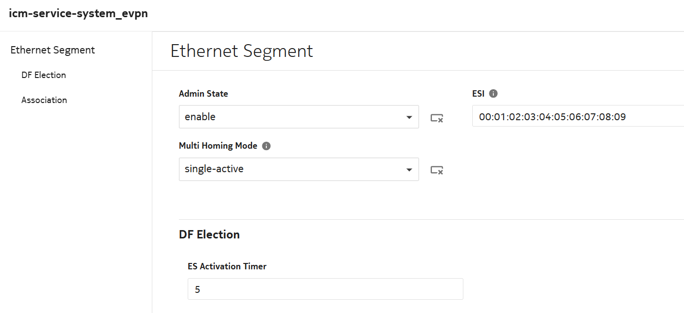Screen dimensions: 684x313
Task: Click the Admin State field label
Action: click(x=203, y=94)
